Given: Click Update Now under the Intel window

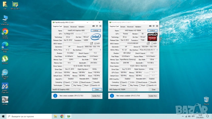Looking at the screenshot, I should tap(96, 96).
